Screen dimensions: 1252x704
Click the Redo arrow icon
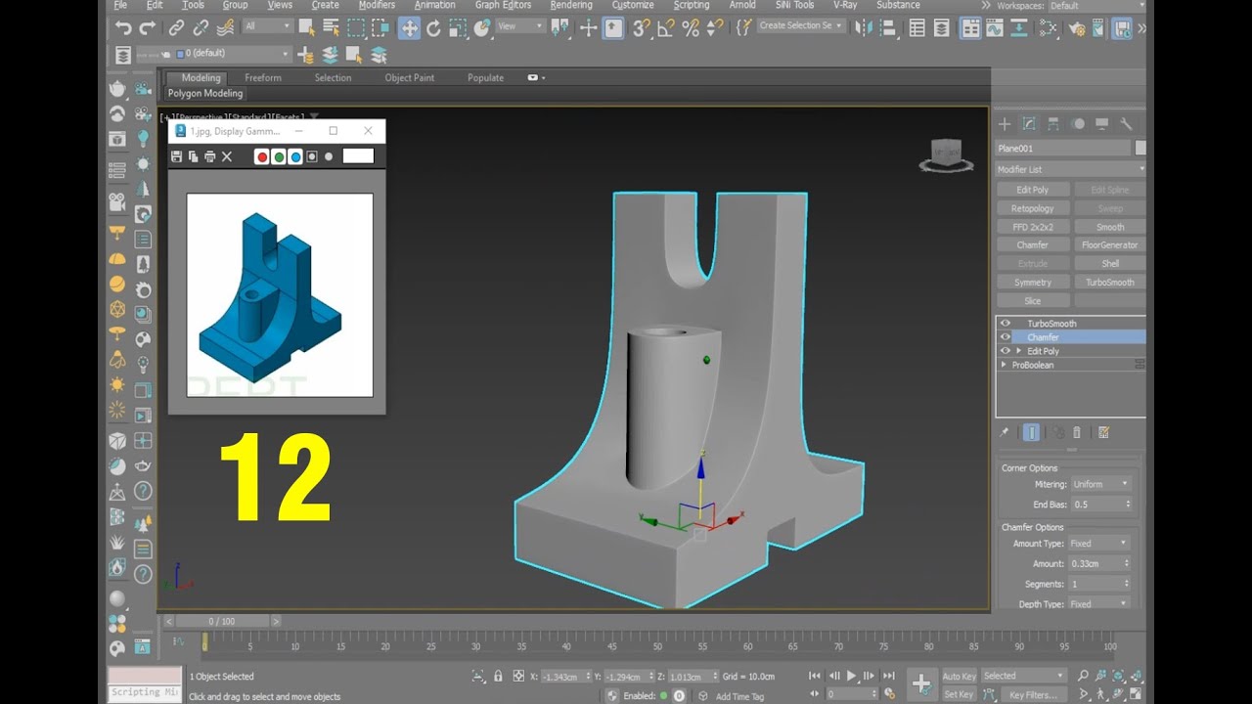148,28
